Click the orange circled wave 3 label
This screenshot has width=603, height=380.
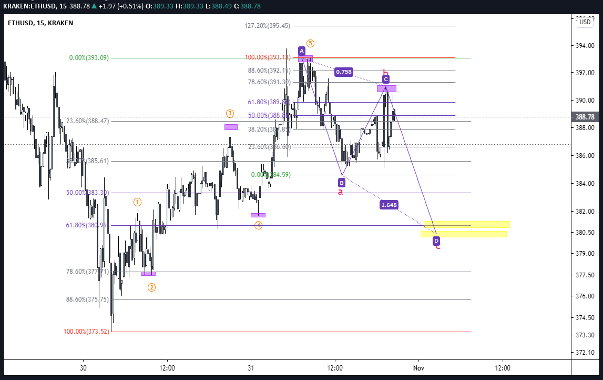tap(230, 114)
